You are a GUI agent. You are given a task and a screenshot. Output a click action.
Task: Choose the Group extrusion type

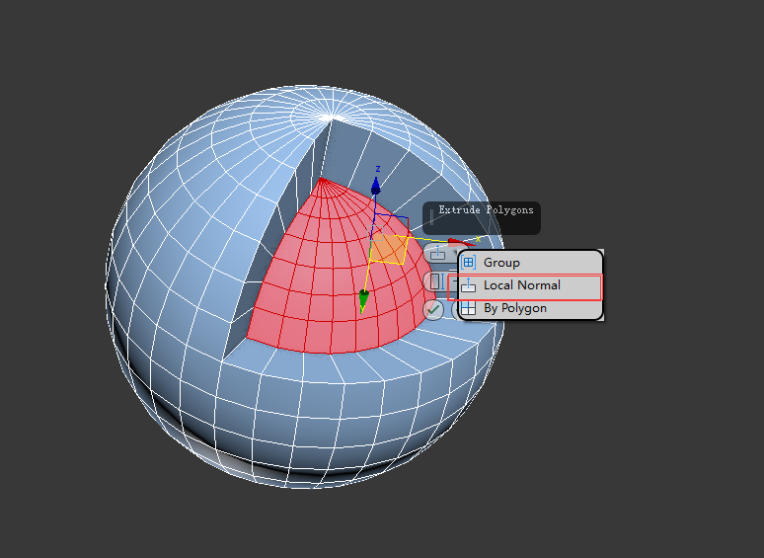click(x=530, y=263)
